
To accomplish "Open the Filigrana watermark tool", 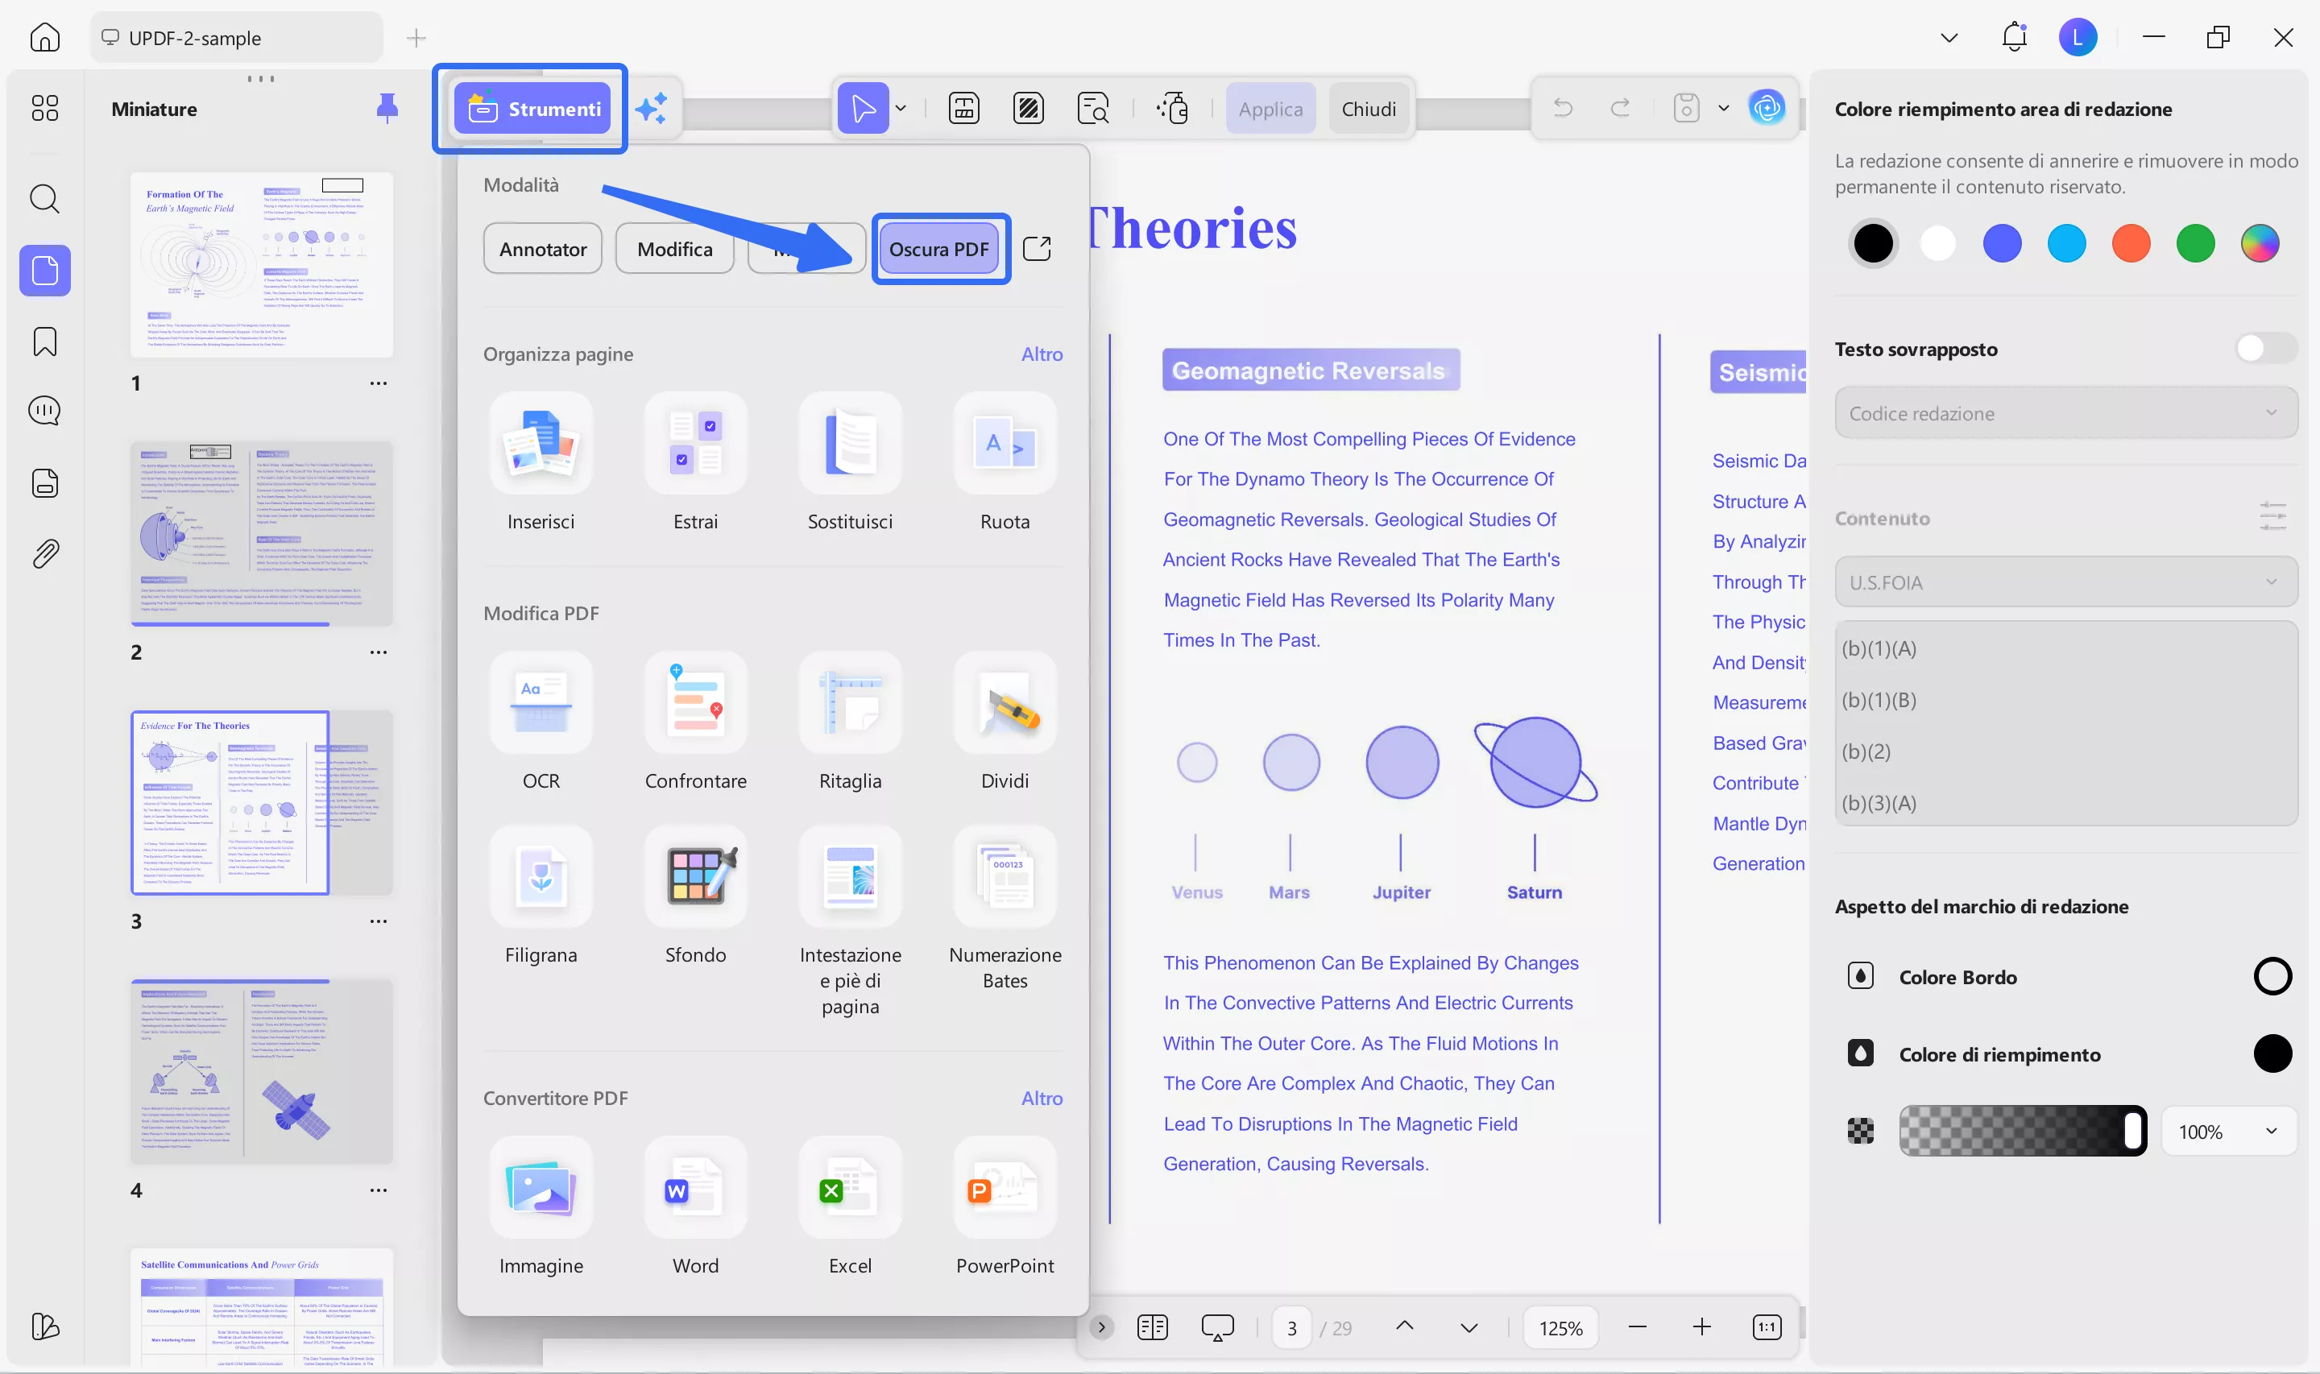I will click(541, 877).
